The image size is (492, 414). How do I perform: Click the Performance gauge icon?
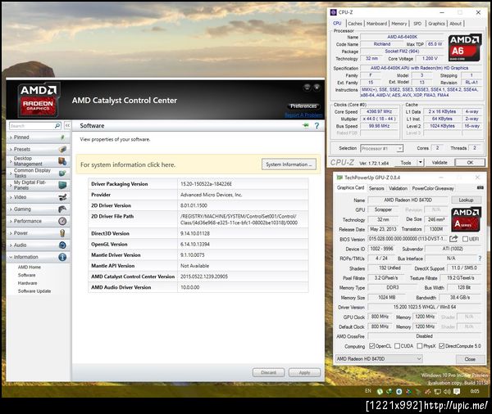pyautogui.click(x=62, y=221)
